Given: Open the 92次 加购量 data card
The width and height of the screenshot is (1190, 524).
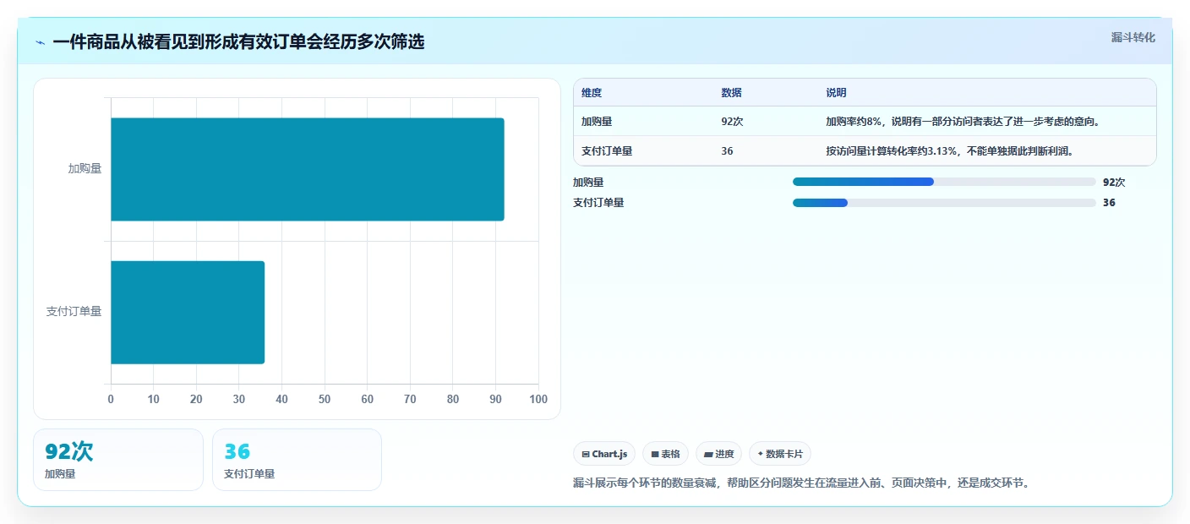Looking at the screenshot, I should coord(118,460).
